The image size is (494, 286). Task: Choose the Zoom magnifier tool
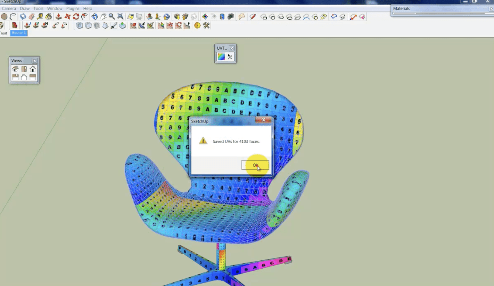tap(112, 17)
